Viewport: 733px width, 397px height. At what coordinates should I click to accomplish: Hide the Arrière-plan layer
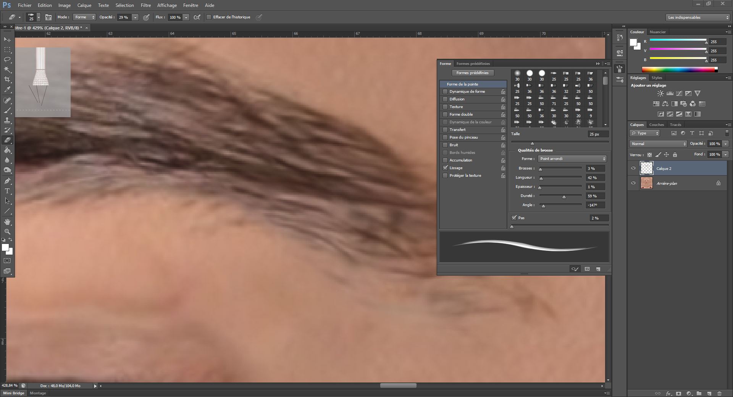pyautogui.click(x=633, y=183)
